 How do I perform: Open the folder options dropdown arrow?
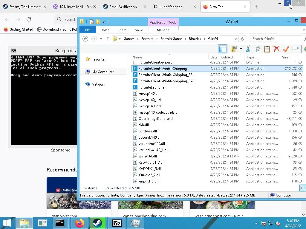[241, 49]
